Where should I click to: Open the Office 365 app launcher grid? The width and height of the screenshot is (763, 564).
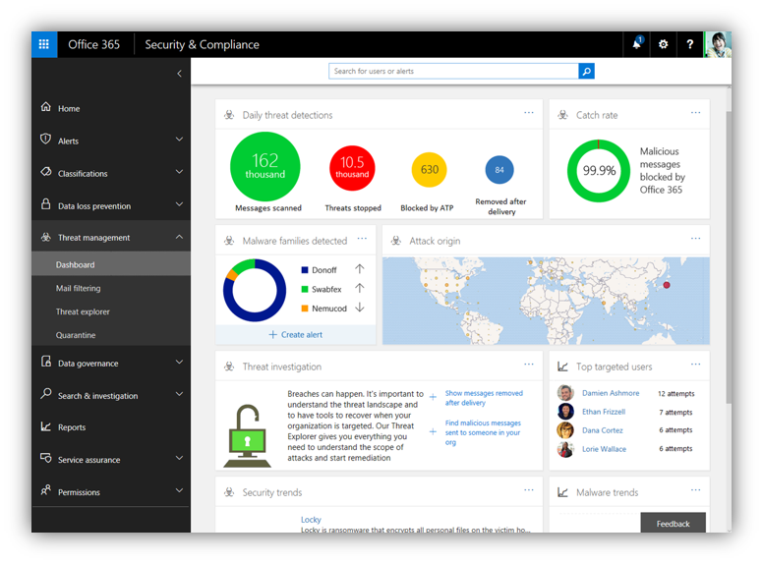44,44
